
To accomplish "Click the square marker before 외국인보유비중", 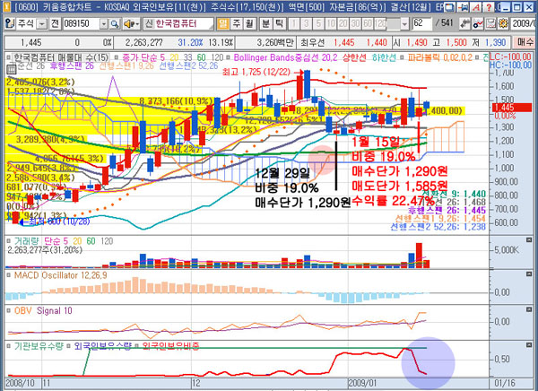I will pyautogui.click(x=136, y=345).
